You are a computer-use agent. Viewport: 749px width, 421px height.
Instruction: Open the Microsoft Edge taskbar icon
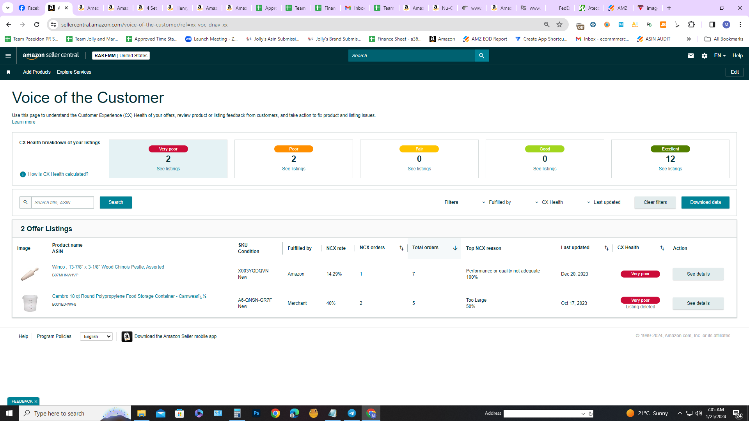294,413
